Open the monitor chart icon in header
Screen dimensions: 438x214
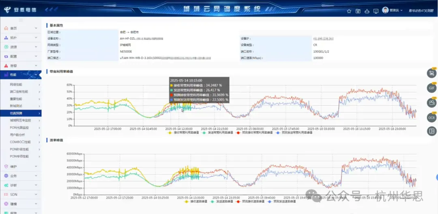376,11
